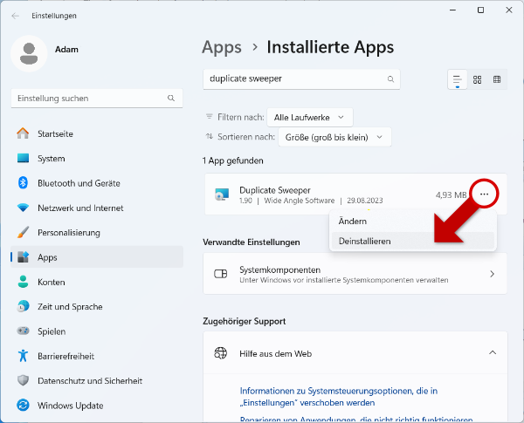The width and height of the screenshot is (524, 423).
Task: Choose Deinstallieren from the context menu
Action: click(412, 241)
